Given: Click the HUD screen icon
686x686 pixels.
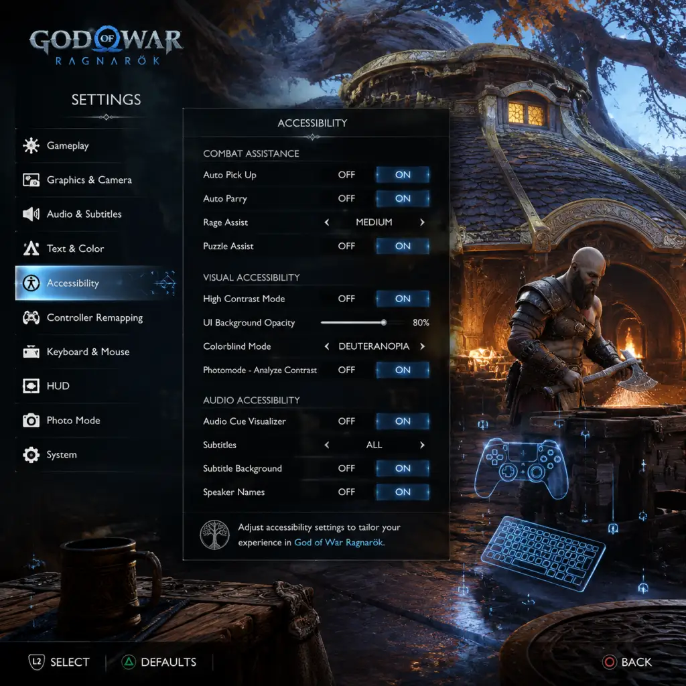Looking at the screenshot, I should 31,386.
